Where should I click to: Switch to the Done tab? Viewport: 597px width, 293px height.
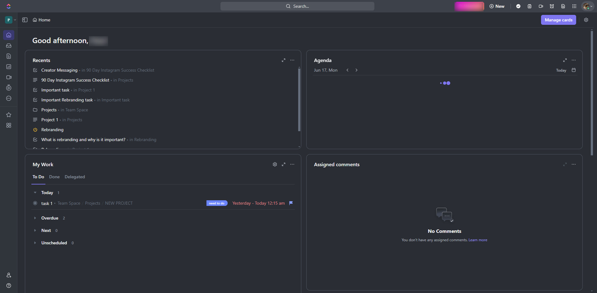pyautogui.click(x=54, y=177)
